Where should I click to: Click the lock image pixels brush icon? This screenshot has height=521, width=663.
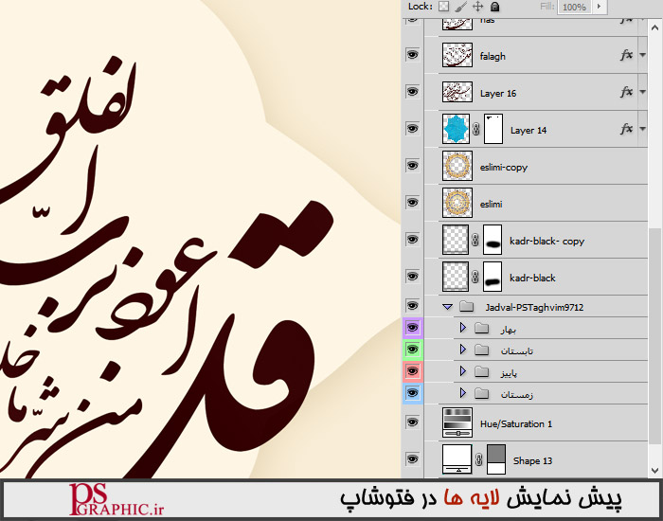[460, 7]
